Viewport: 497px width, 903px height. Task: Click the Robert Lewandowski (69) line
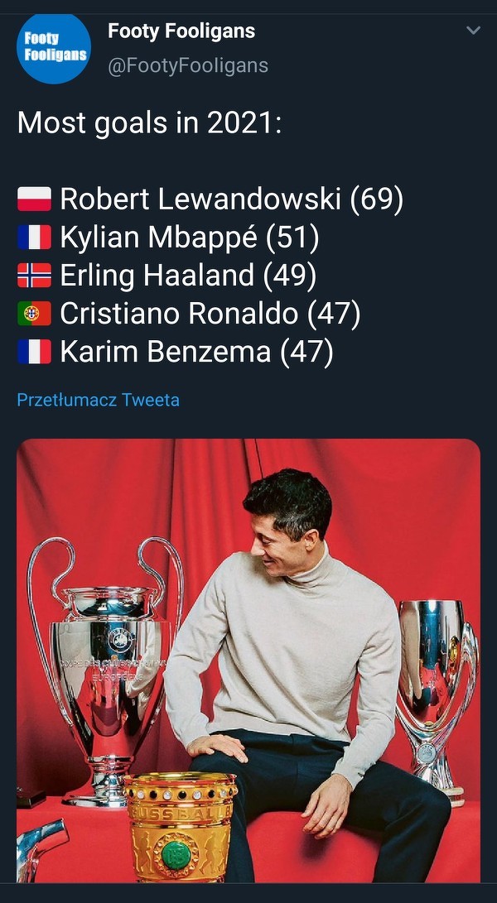click(x=231, y=199)
